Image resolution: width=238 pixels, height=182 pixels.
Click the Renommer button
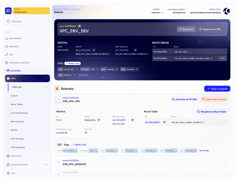tap(186, 29)
